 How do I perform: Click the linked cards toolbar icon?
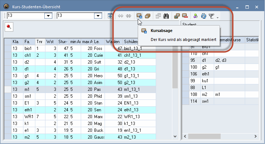coord(177,16)
